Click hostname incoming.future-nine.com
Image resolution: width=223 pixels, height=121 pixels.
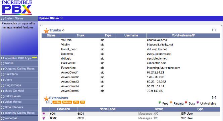(163, 68)
